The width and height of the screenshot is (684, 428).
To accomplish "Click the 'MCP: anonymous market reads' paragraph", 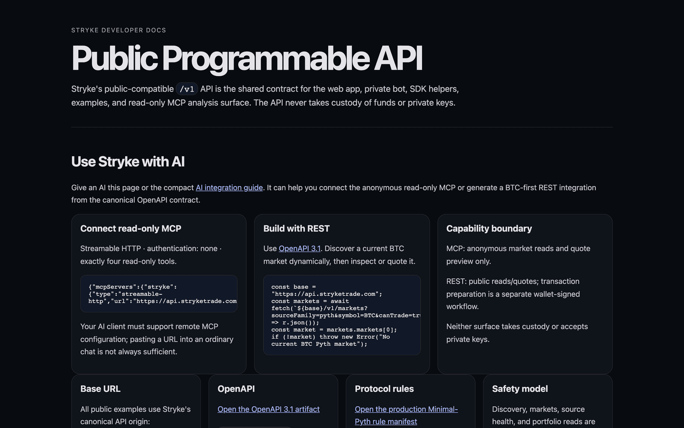I will coord(518,255).
